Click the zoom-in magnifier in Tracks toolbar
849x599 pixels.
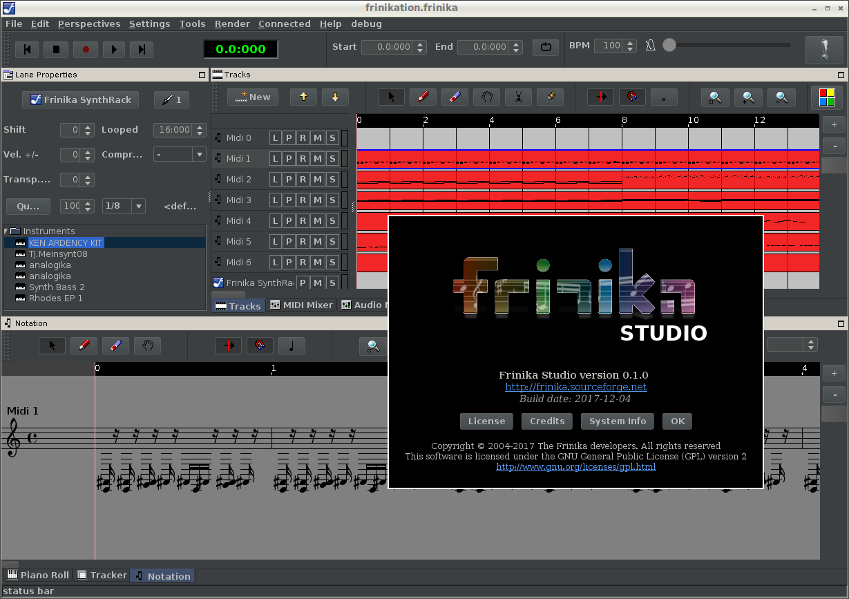[x=748, y=97]
